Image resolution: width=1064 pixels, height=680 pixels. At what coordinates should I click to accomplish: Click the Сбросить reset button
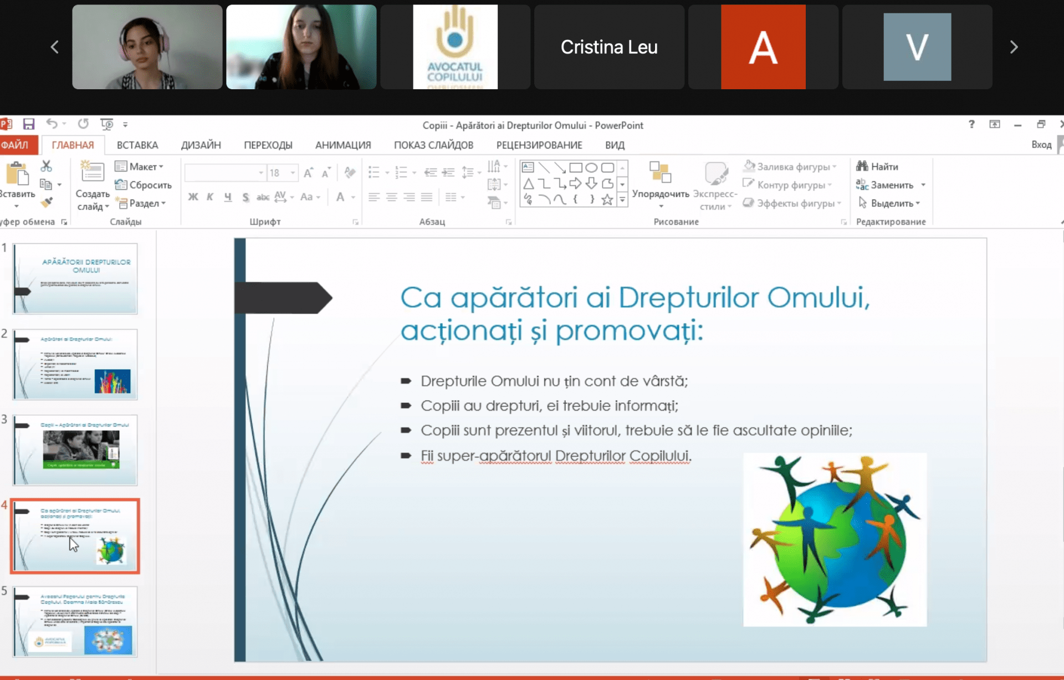143,185
